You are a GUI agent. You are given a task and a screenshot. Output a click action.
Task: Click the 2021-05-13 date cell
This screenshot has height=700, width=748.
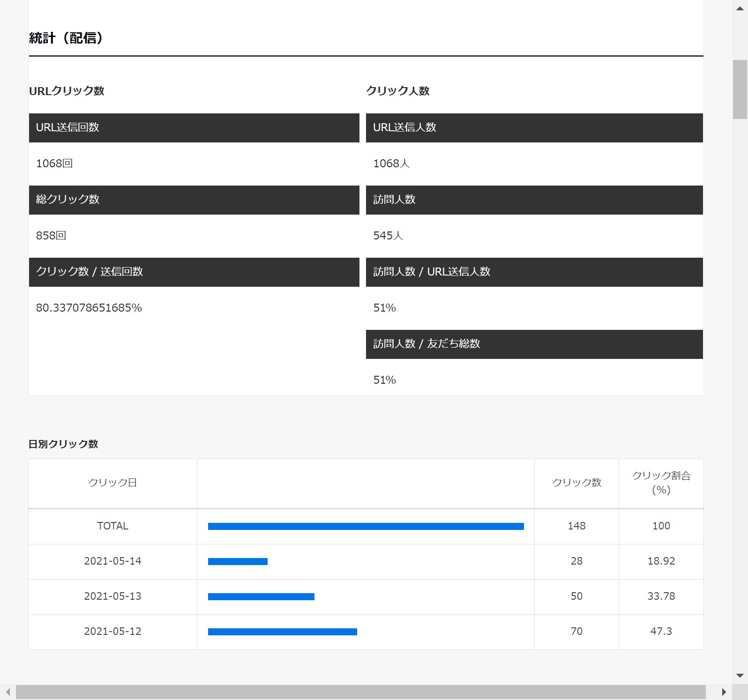point(112,596)
